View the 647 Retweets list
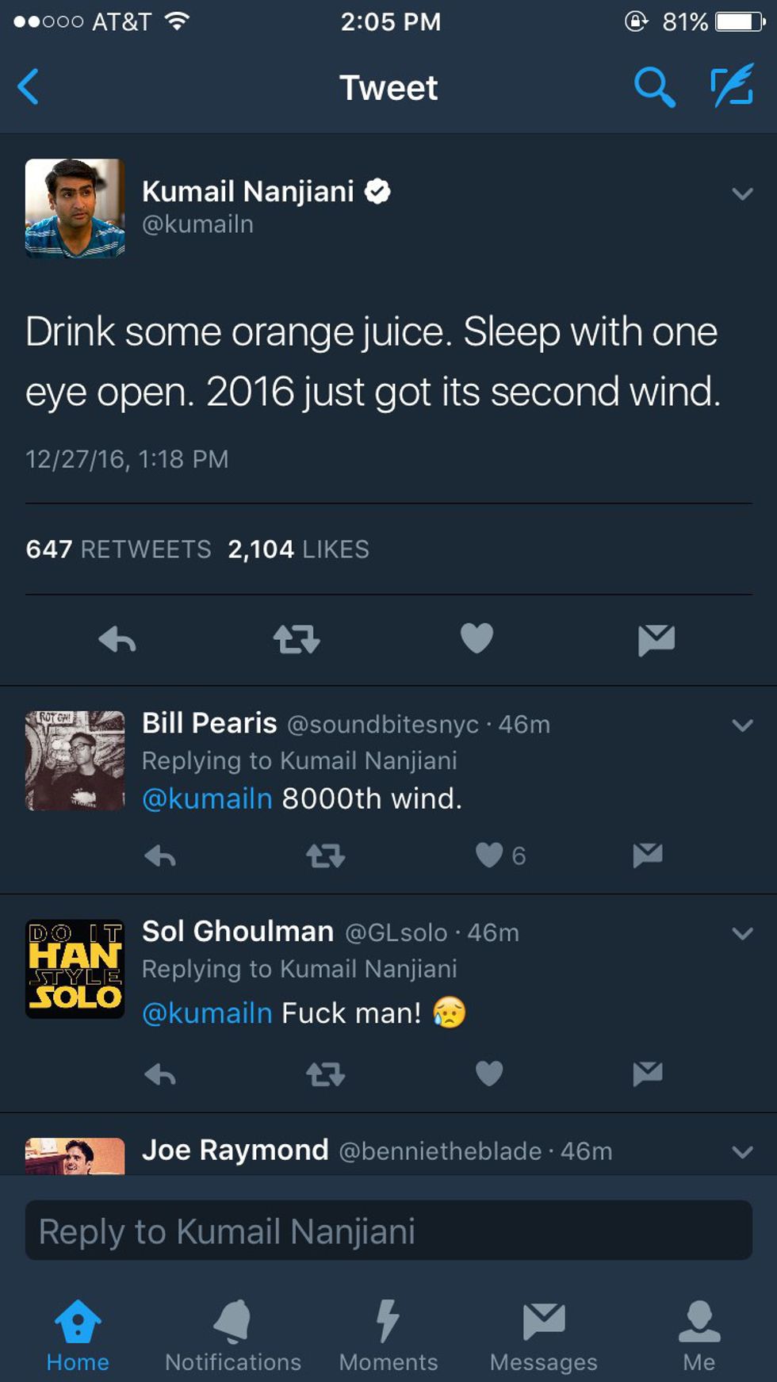The width and height of the screenshot is (777, 1382). [x=119, y=549]
